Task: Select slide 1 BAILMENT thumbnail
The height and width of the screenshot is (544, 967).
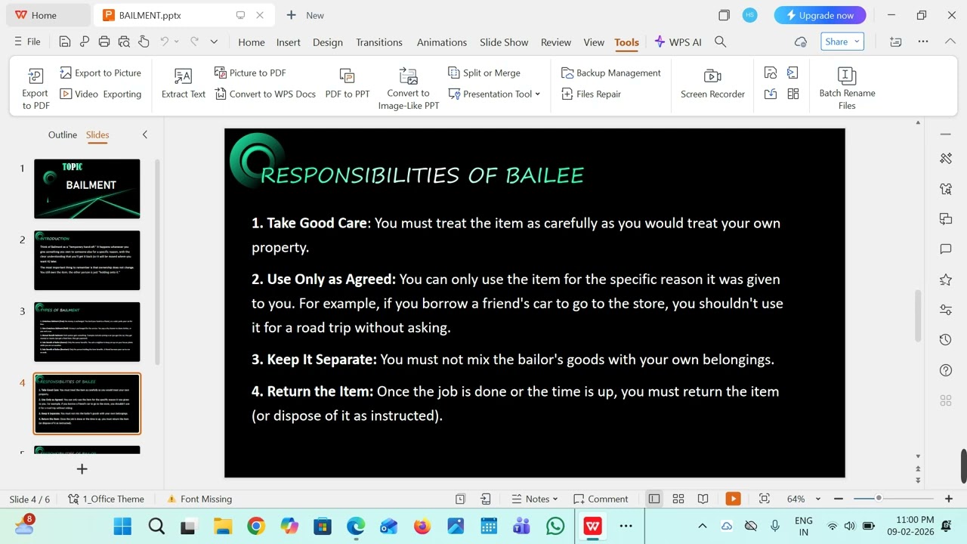Action: point(87,189)
